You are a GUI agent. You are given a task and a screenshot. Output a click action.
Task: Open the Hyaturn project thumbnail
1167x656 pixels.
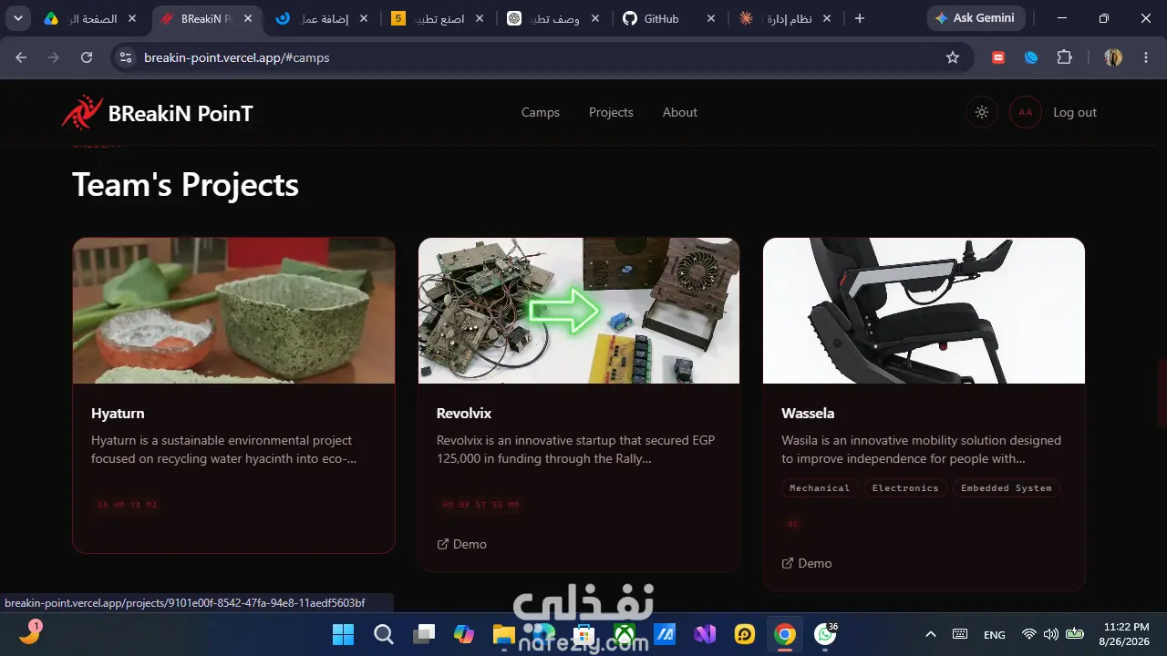(x=233, y=311)
